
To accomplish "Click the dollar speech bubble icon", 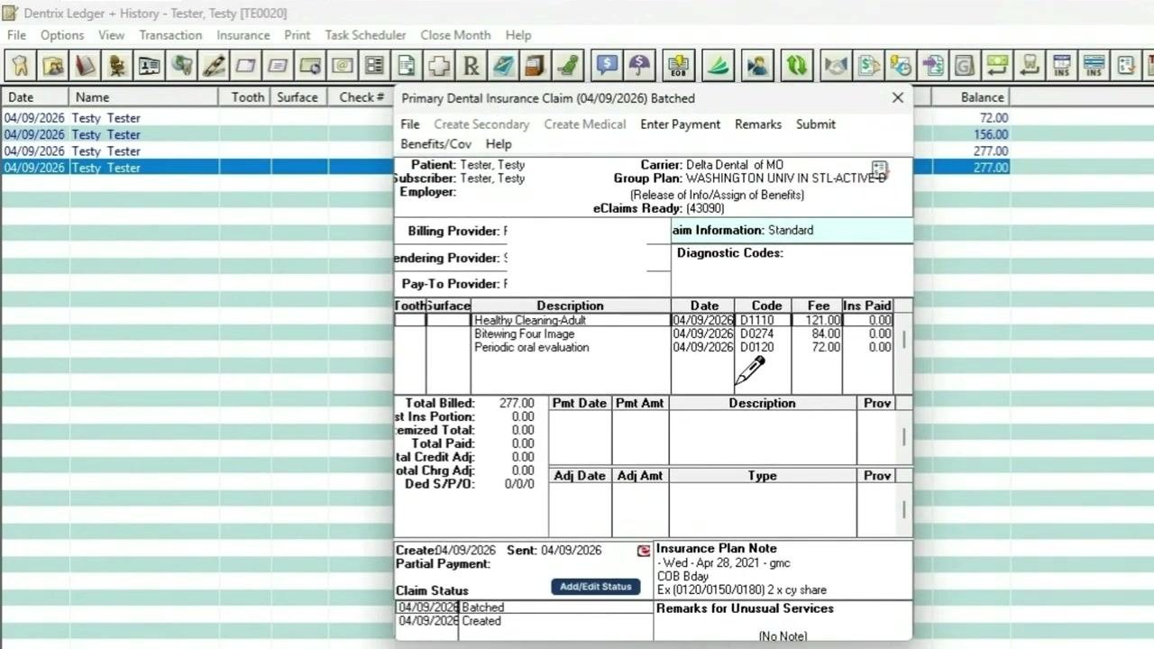I will (x=608, y=66).
